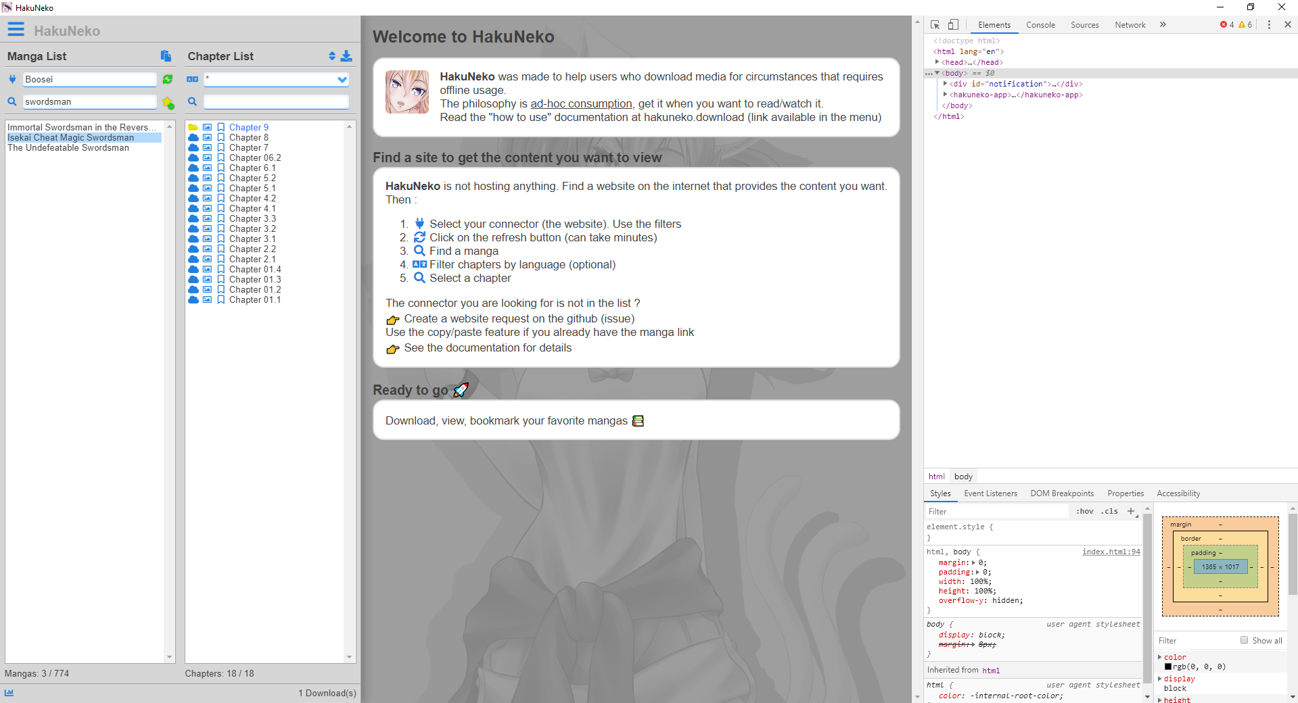
Task: Open the Event Listeners tab
Action: click(x=990, y=493)
